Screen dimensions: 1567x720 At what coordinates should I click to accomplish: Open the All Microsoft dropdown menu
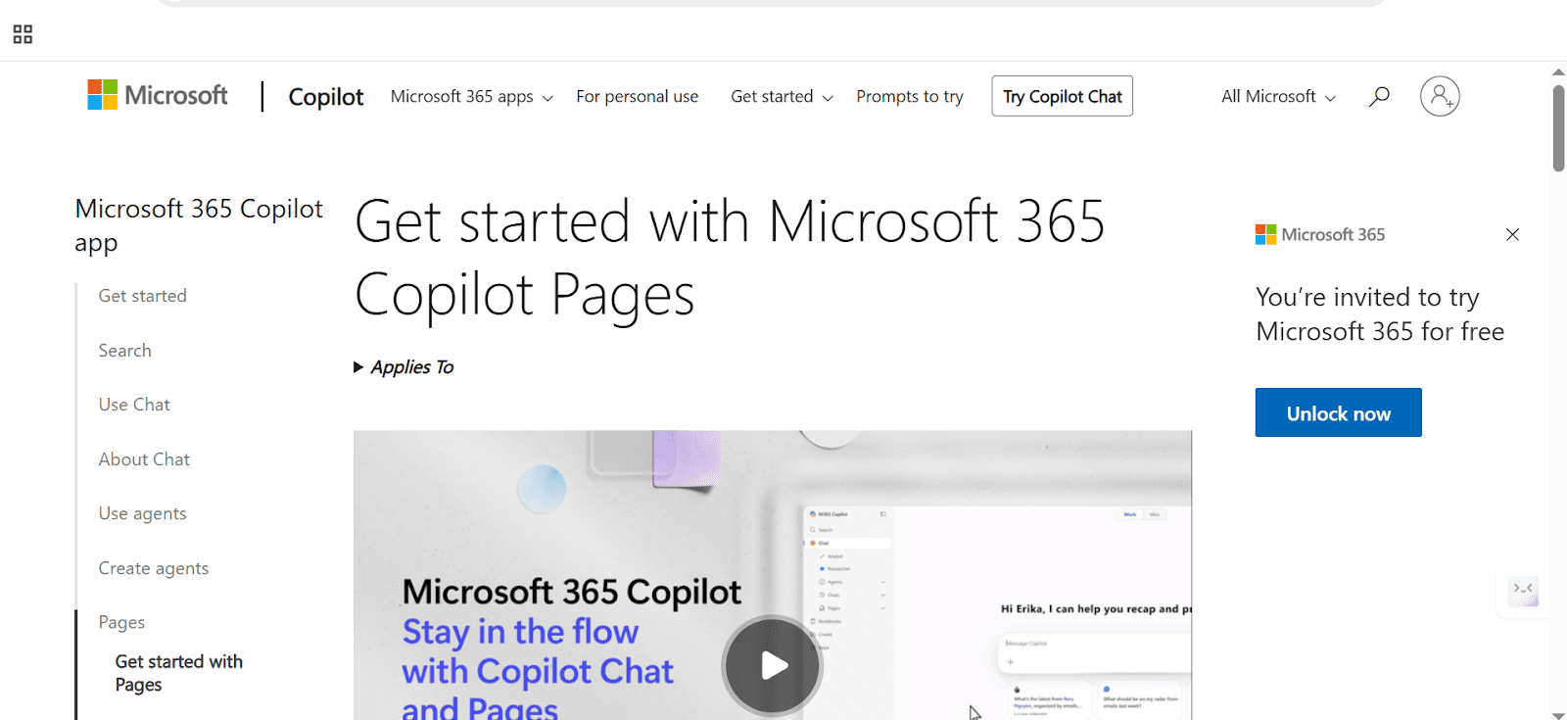pos(1278,96)
